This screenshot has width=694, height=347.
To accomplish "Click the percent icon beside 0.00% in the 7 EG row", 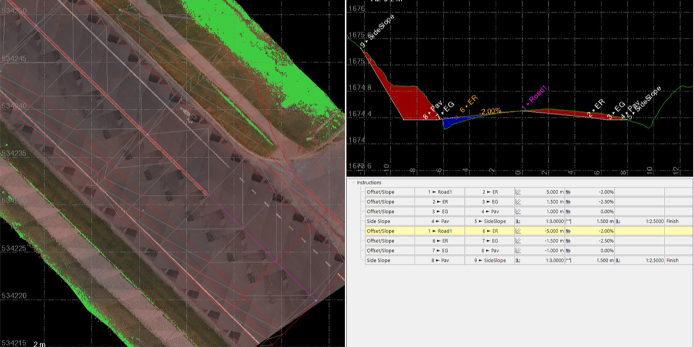I will [569, 250].
